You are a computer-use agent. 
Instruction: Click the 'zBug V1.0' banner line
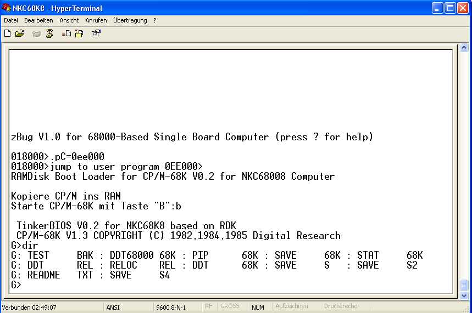pyautogui.click(x=192, y=137)
